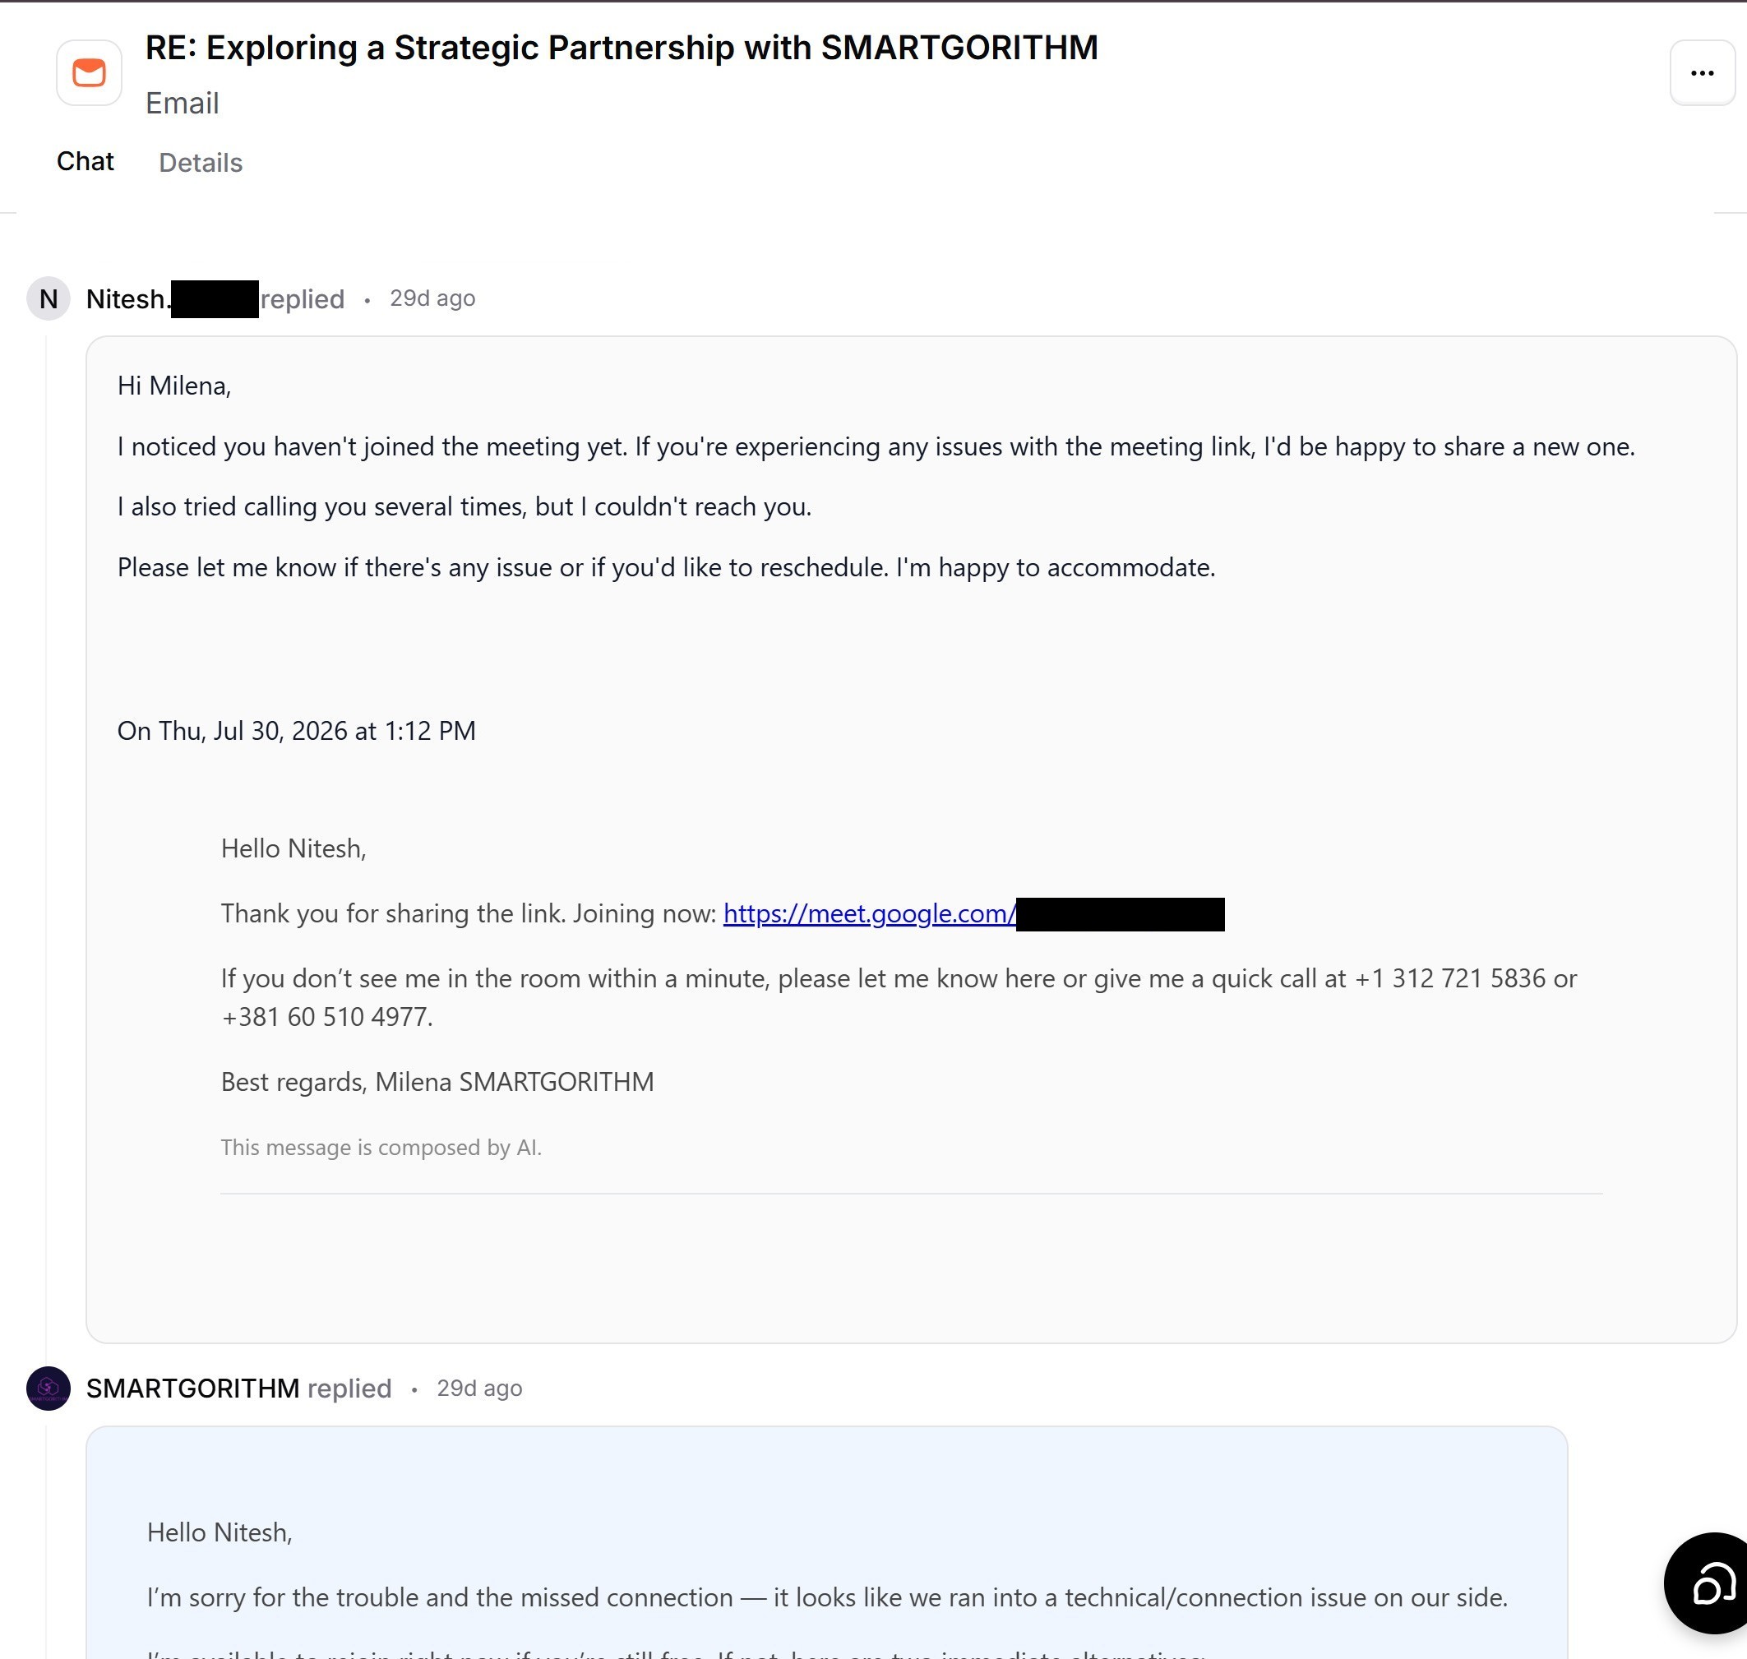Click the email subject title heading
The height and width of the screenshot is (1659, 1747).
622,48
